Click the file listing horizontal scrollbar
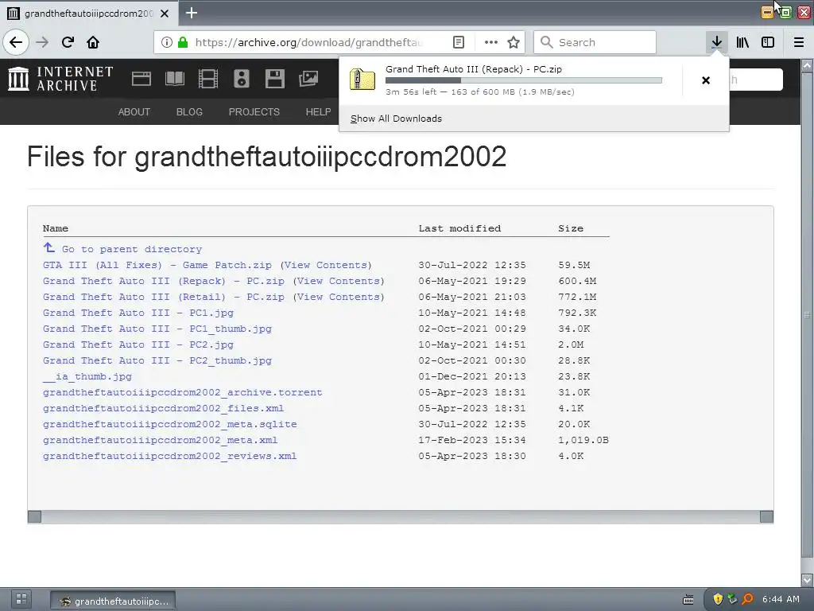Image resolution: width=814 pixels, height=611 pixels. [x=401, y=516]
